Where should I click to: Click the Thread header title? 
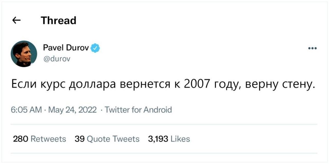click(58, 20)
